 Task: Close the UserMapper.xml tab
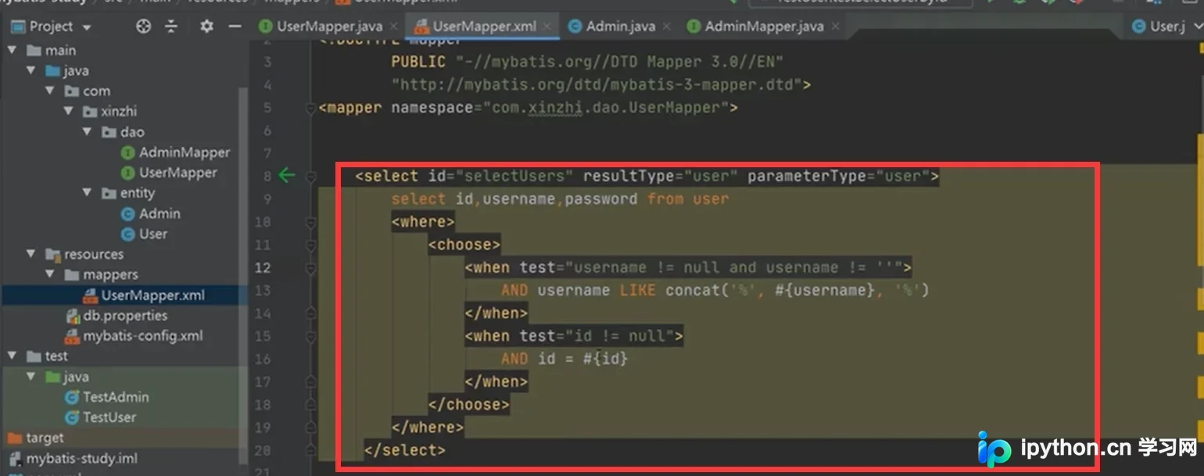(x=548, y=27)
